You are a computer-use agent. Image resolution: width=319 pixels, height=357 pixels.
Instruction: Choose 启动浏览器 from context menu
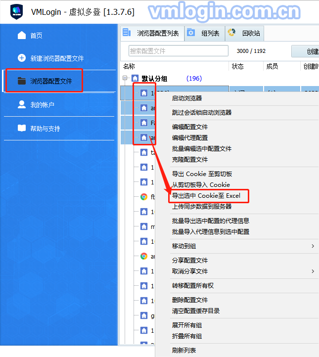click(x=187, y=98)
